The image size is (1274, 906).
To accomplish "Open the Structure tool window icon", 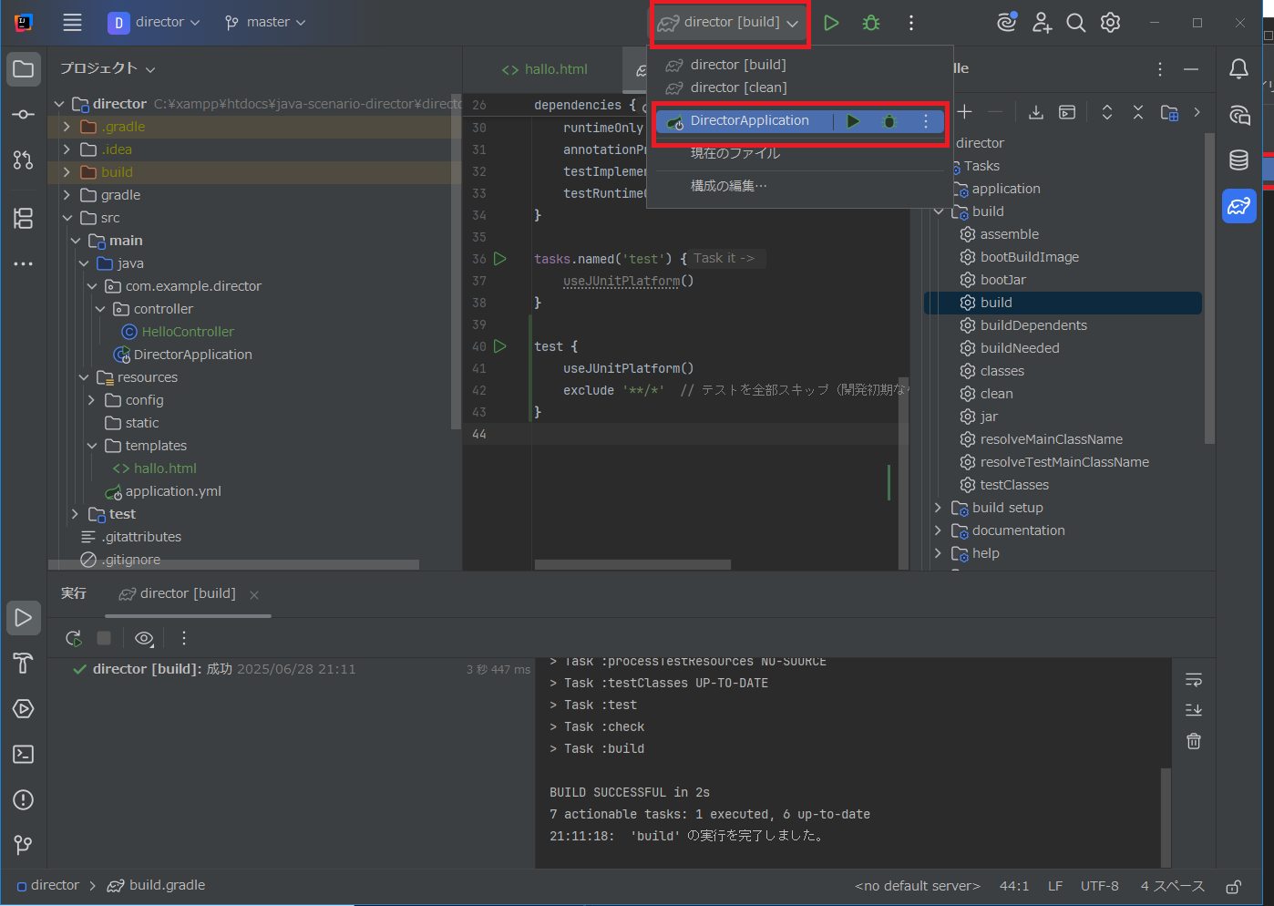I will click(24, 218).
